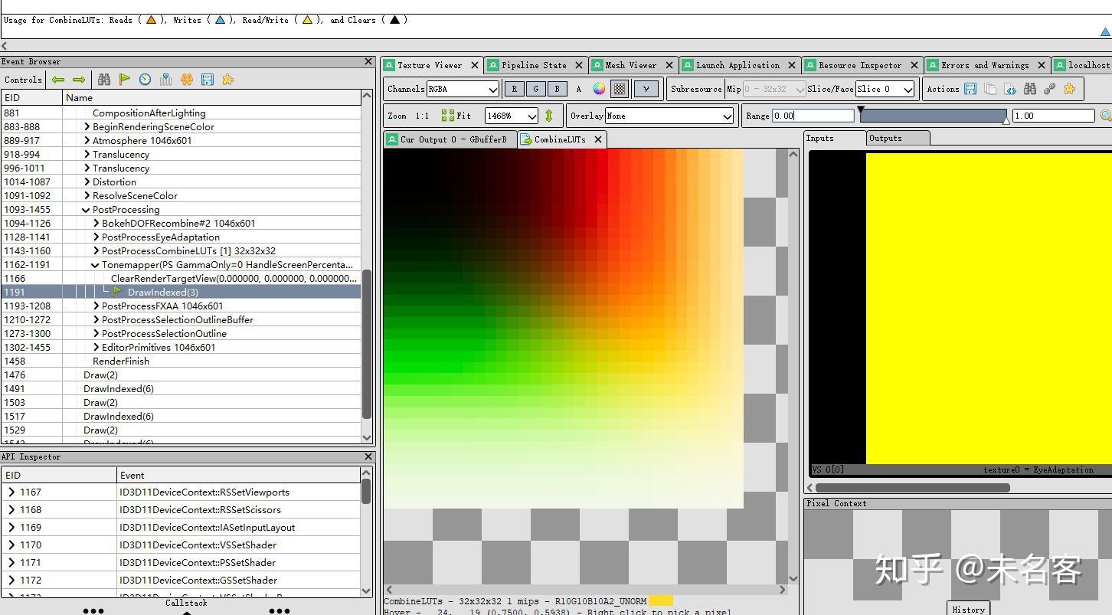Image resolution: width=1112 pixels, height=615 pixels.
Task: Open the Overlay None dropdown
Action: pyautogui.click(x=669, y=116)
